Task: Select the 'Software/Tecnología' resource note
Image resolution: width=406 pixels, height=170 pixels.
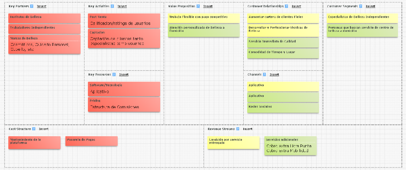Action: click(124, 89)
